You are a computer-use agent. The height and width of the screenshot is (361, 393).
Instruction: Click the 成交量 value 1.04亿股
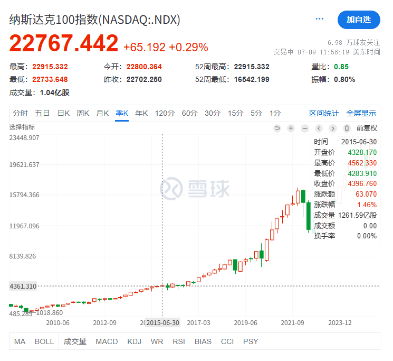pyautogui.click(x=55, y=92)
